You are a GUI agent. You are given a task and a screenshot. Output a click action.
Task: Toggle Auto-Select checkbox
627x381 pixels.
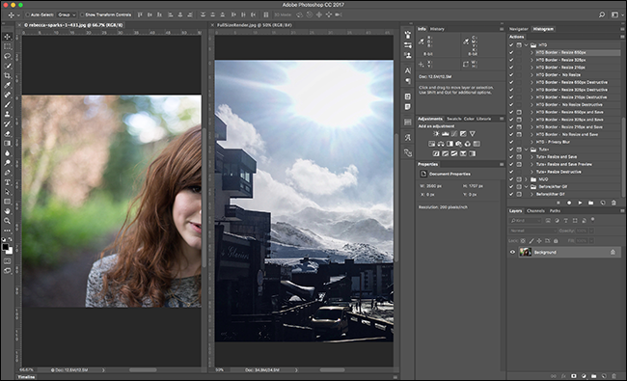[x=28, y=14]
